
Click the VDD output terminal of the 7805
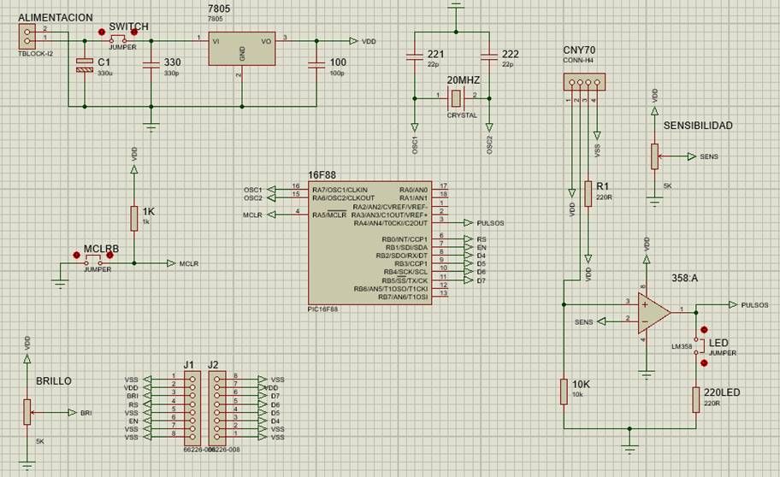click(x=353, y=41)
